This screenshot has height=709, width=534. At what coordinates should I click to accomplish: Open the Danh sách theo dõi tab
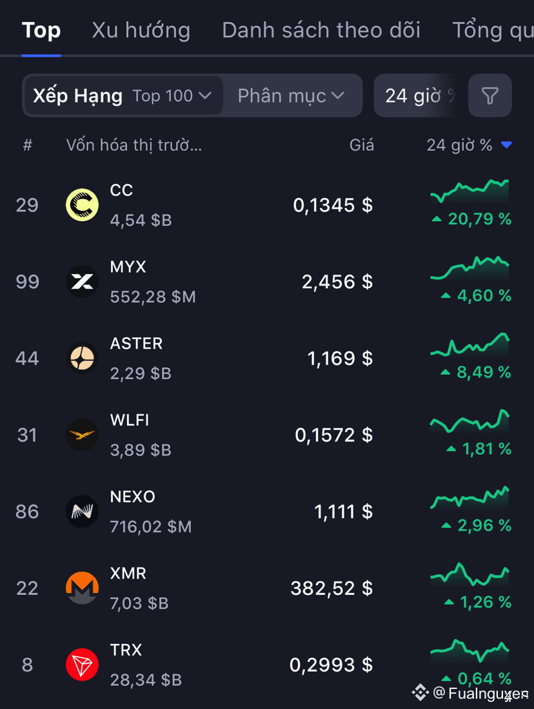point(321,31)
